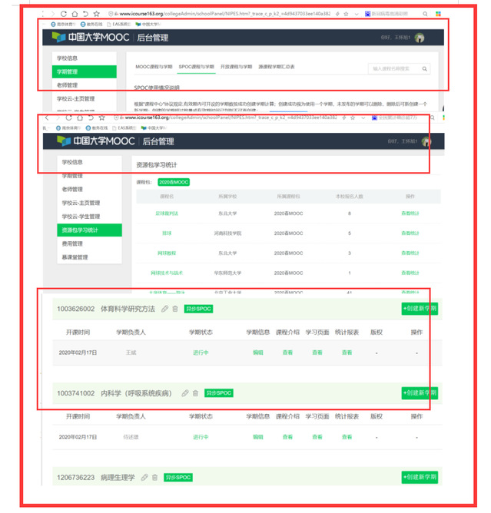Viewport: 491px width, 513px height.
Task: Delete course 体育科学研究方法 with trash icon
Action: [x=175, y=309]
